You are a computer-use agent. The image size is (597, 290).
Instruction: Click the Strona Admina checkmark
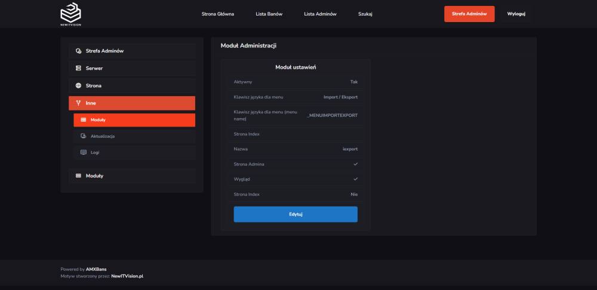coord(356,164)
